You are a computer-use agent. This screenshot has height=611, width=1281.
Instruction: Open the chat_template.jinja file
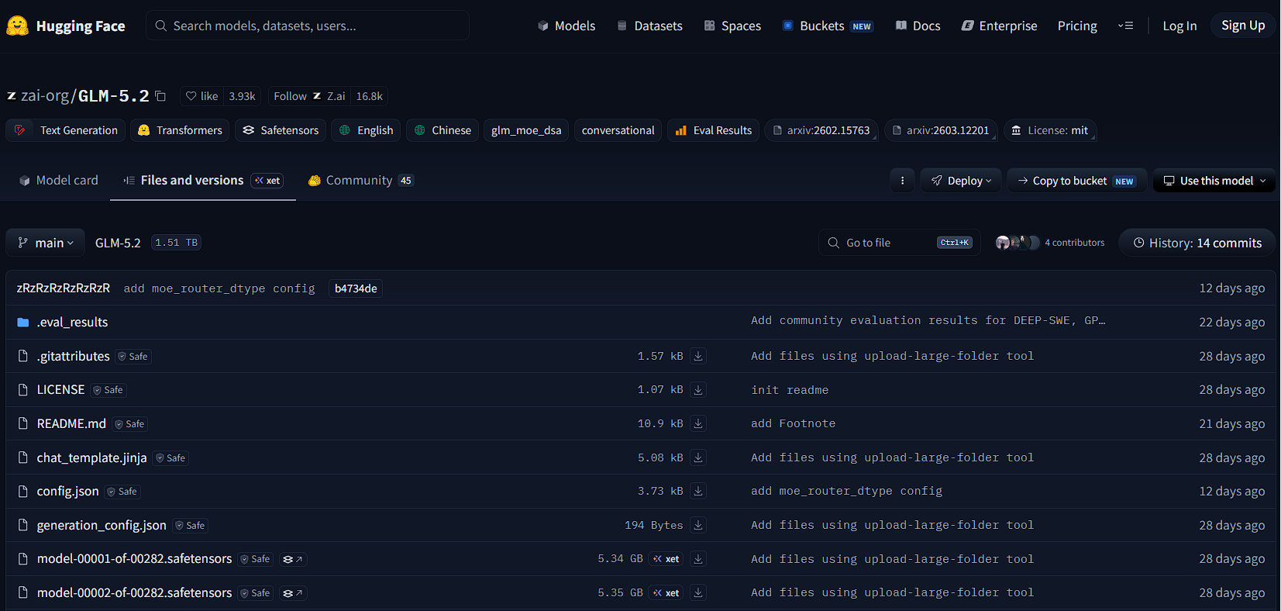(91, 457)
